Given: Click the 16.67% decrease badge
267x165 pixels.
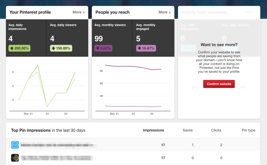Looking at the screenshot, I should (146, 48).
